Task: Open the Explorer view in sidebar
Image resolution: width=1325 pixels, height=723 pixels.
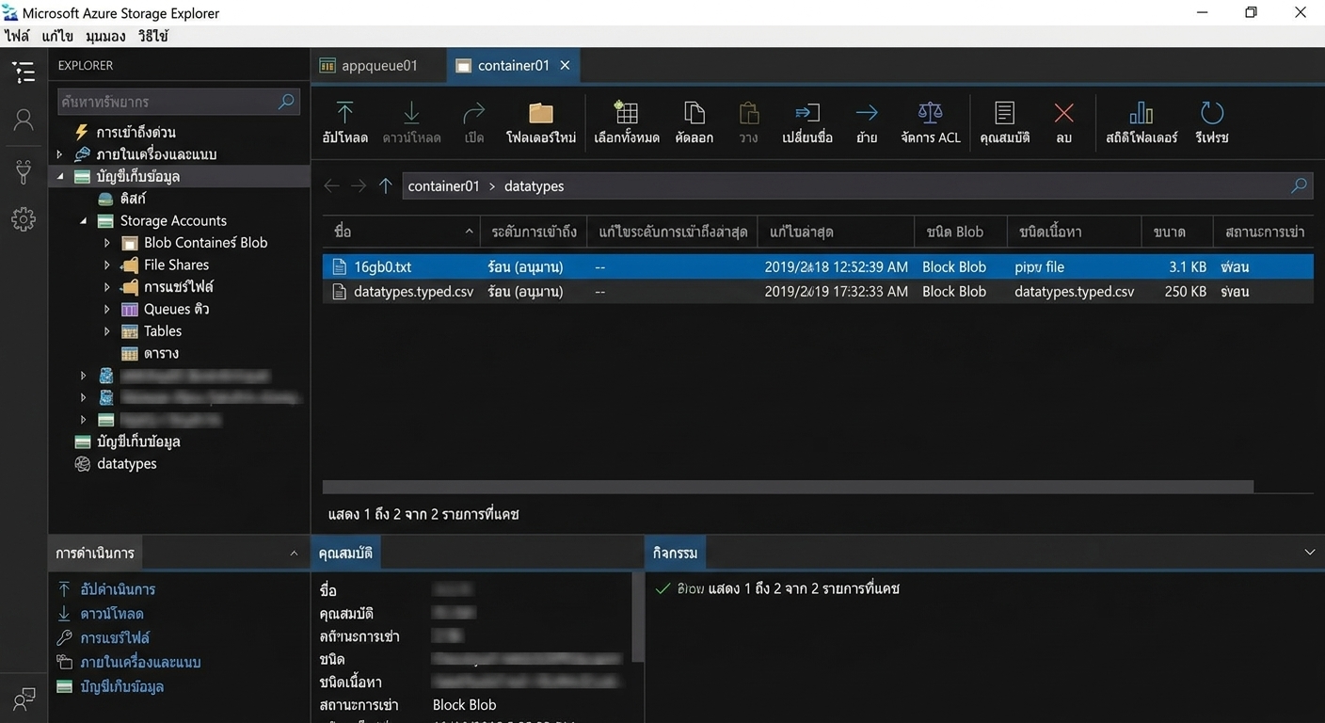Action: [x=24, y=72]
